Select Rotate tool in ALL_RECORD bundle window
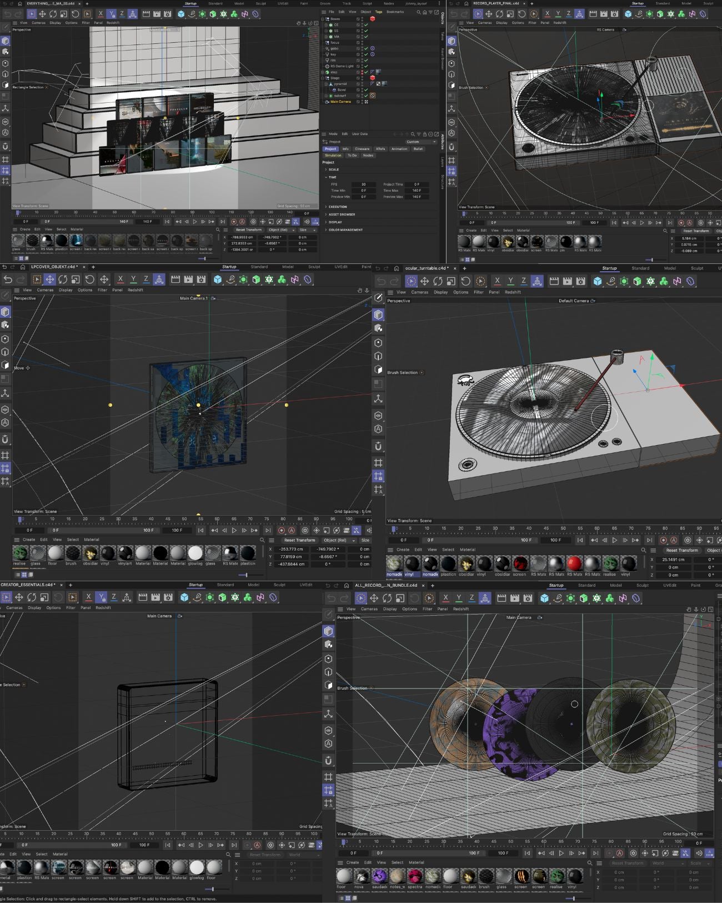Image resolution: width=722 pixels, height=903 pixels. pyautogui.click(x=387, y=598)
